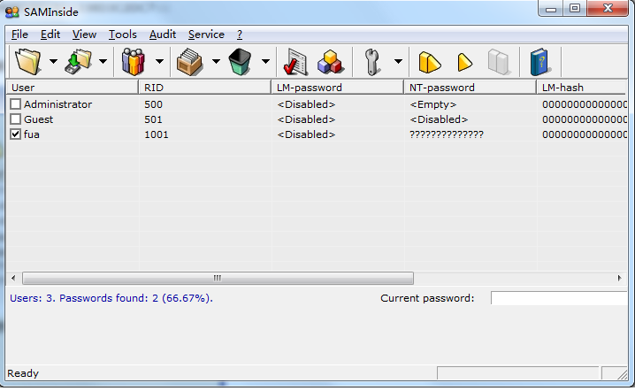The width and height of the screenshot is (635, 391).
Task: Click the export users folder icon
Action: pyautogui.click(x=78, y=62)
